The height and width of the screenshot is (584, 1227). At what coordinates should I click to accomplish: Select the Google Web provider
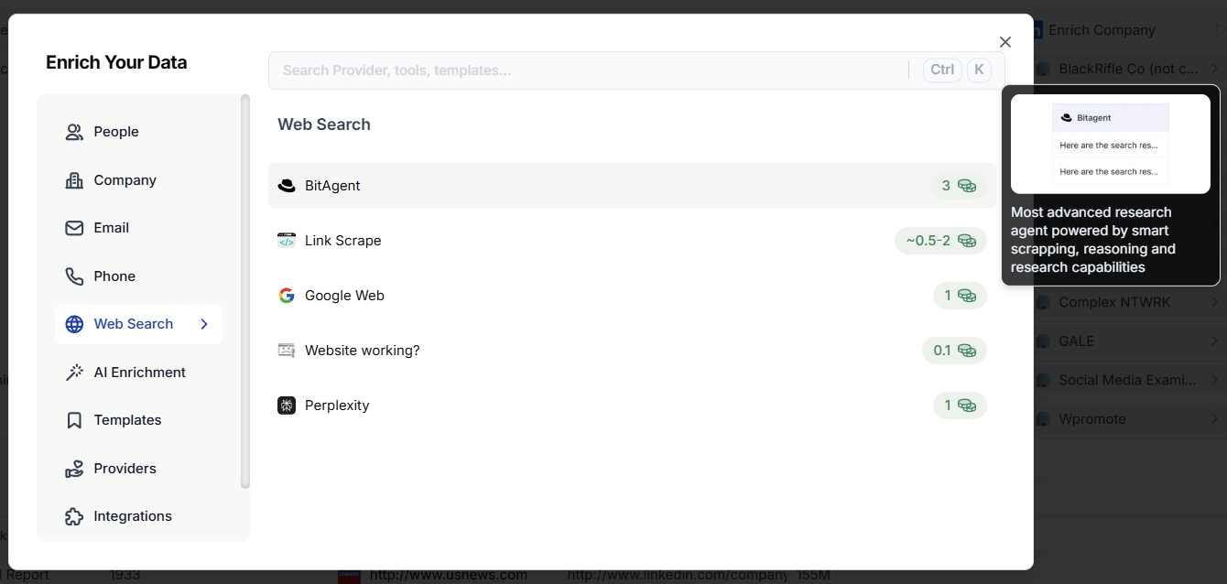tap(632, 296)
